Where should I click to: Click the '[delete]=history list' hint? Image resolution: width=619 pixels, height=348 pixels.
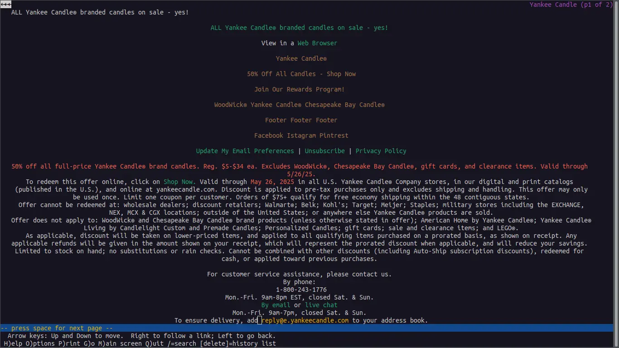[x=238, y=343]
